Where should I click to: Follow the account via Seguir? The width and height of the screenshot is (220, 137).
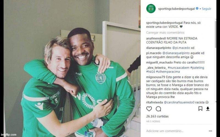click(x=207, y=9)
